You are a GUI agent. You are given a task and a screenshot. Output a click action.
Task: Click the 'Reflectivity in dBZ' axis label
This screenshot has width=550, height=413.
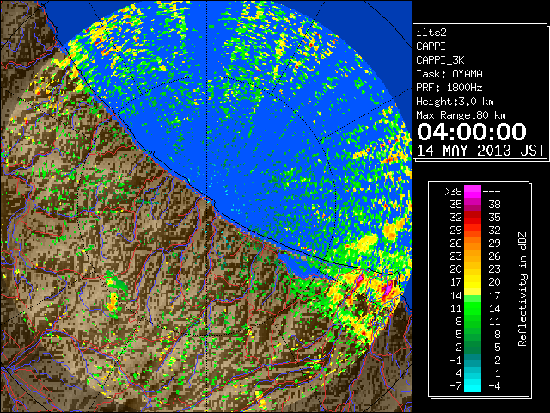tap(522, 289)
